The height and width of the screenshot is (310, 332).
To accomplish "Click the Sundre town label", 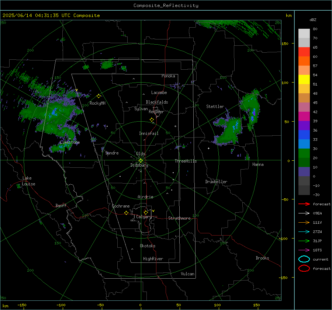I will click(x=112, y=153).
